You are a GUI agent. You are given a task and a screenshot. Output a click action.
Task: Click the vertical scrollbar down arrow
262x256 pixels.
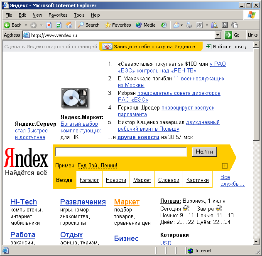[256, 241]
